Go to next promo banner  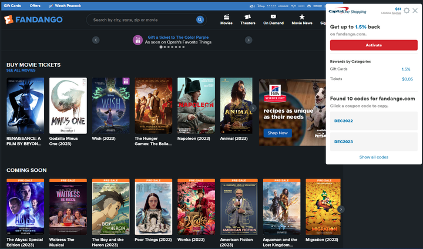[249, 40]
